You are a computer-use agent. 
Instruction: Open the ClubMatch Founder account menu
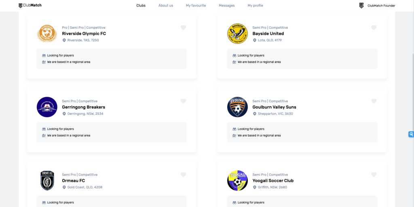[377, 6]
